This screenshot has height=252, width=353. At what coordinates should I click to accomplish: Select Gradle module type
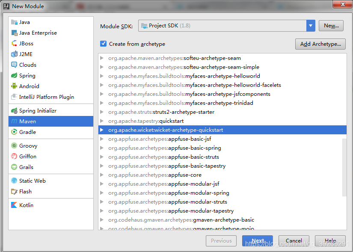pos(51,132)
